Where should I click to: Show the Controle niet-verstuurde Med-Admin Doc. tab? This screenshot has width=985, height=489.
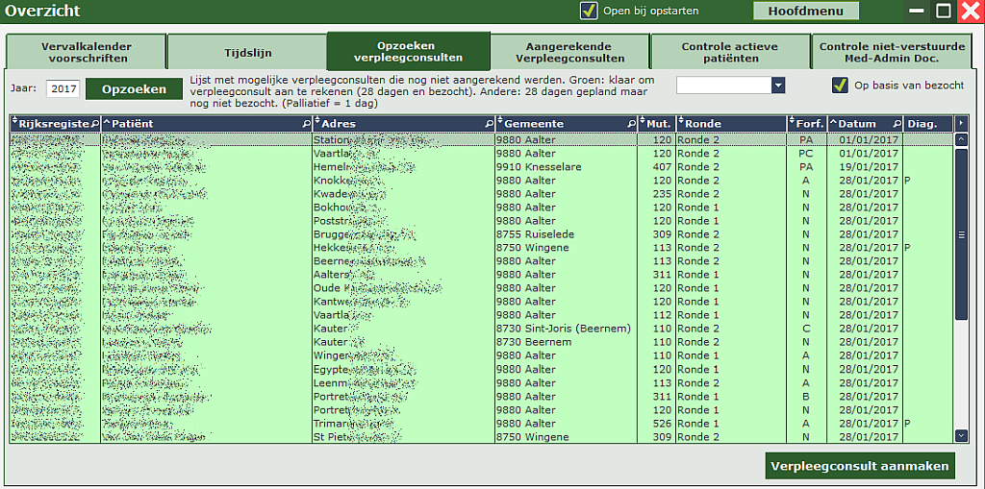pos(892,53)
